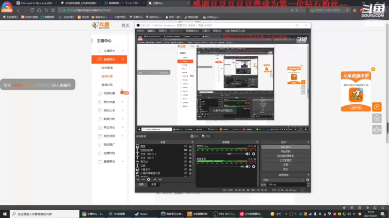This screenshot has height=218, width=389.
Task: Switch to This Land Is My Land browser tab
Action: pos(36,3)
